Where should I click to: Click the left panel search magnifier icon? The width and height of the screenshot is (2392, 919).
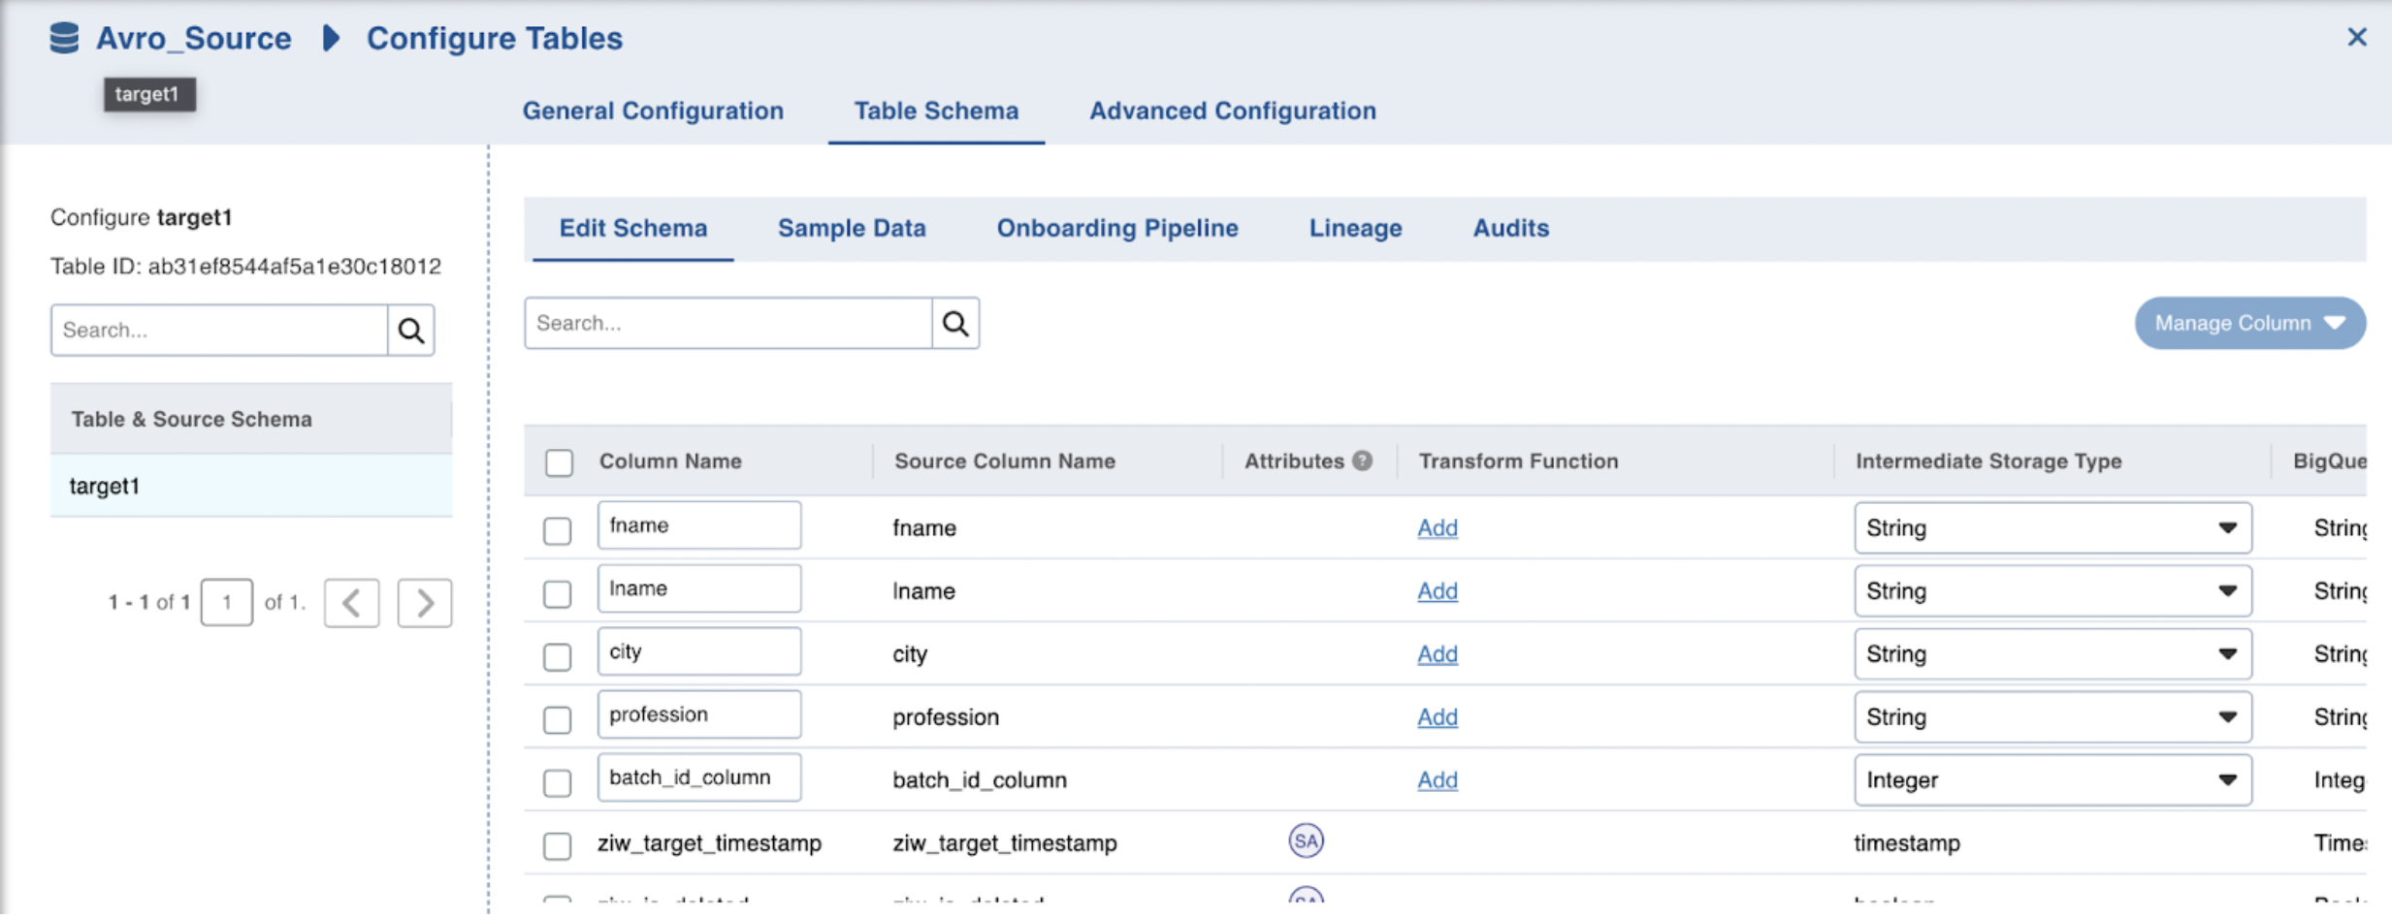(411, 331)
